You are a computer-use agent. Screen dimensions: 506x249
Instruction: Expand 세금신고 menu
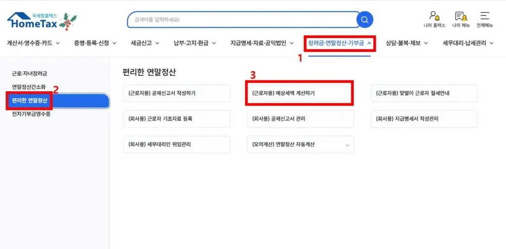click(145, 43)
